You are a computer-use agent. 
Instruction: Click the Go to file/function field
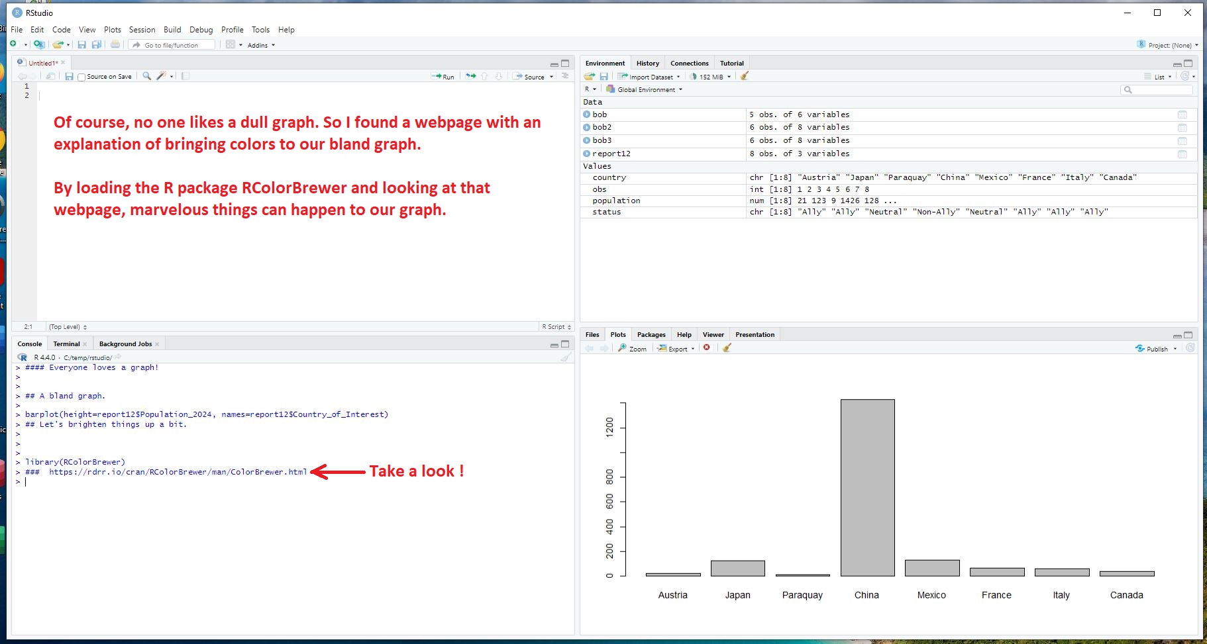(172, 45)
